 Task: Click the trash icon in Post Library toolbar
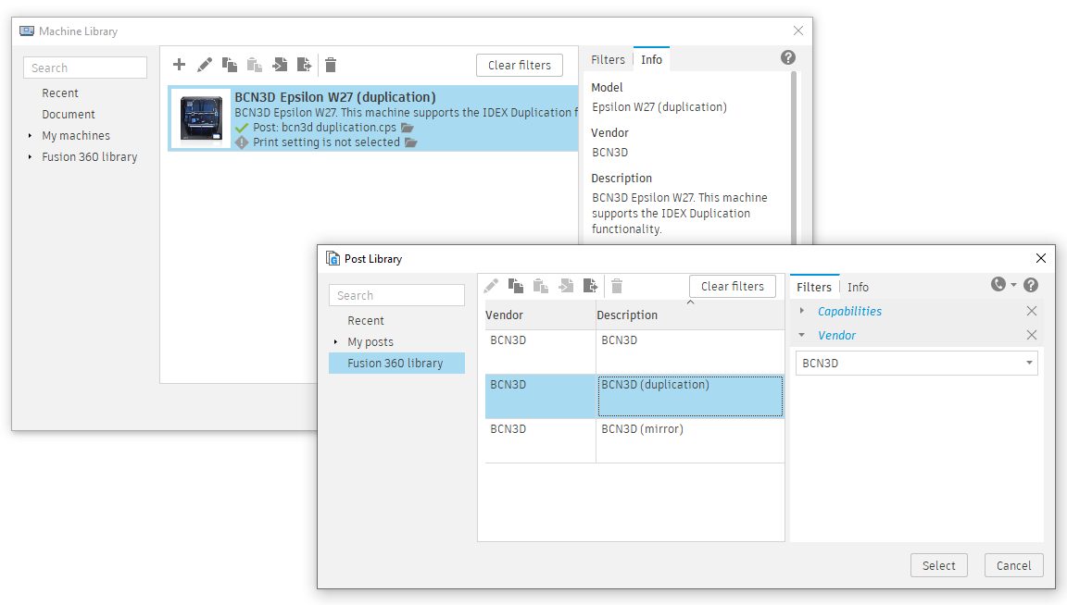click(617, 286)
